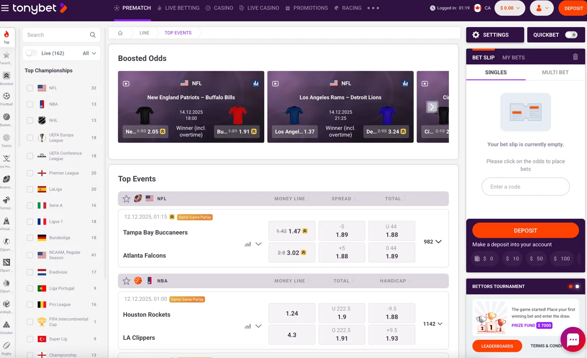Open Boosted events via the sidebar icon

tap(6, 76)
